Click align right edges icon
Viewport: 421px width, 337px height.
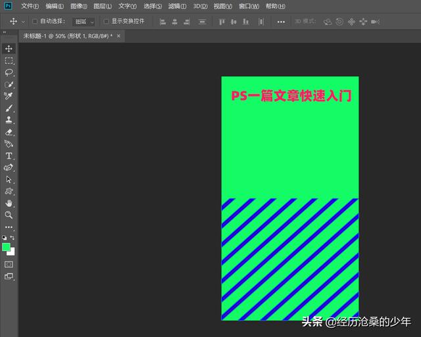tap(187, 22)
